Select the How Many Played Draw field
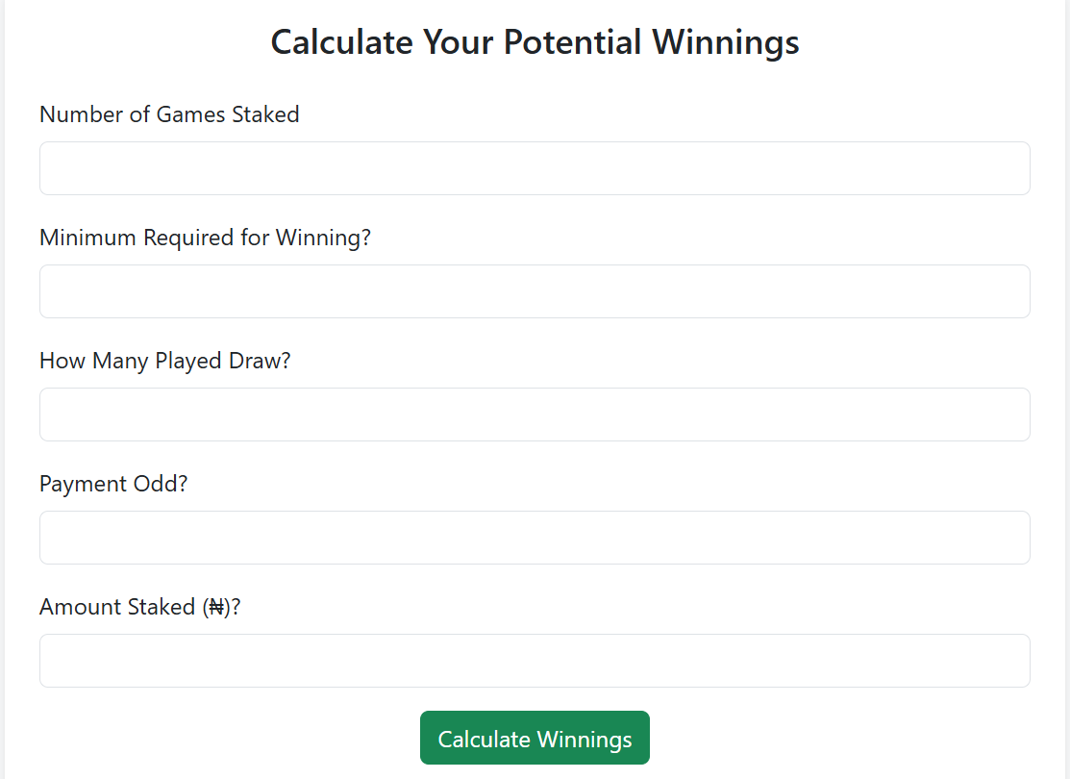This screenshot has height=779, width=1070. 535,415
